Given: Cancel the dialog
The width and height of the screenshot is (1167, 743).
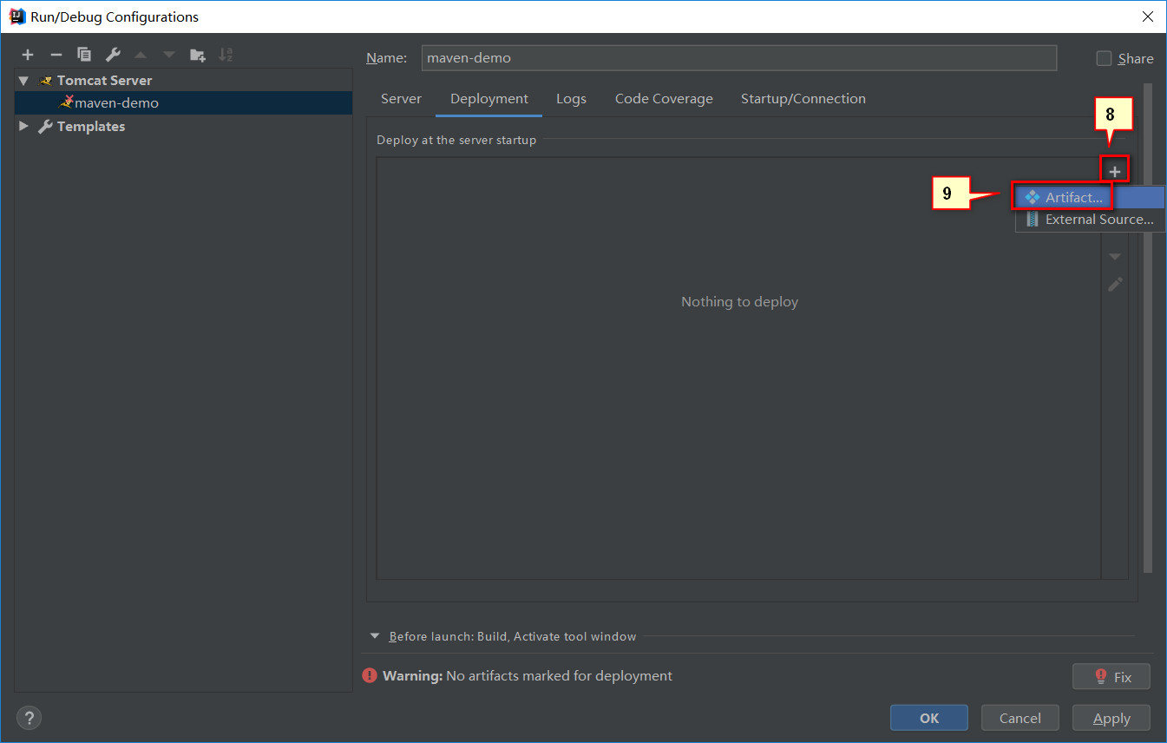Looking at the screenshot, I should pos(1020,718).
